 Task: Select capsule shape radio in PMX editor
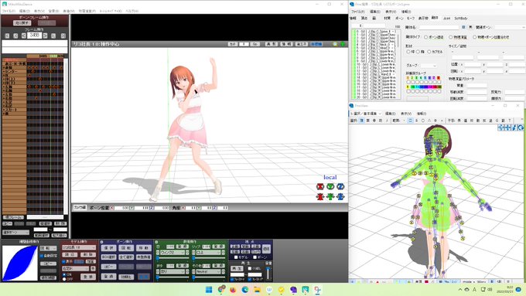coord(429,52)
